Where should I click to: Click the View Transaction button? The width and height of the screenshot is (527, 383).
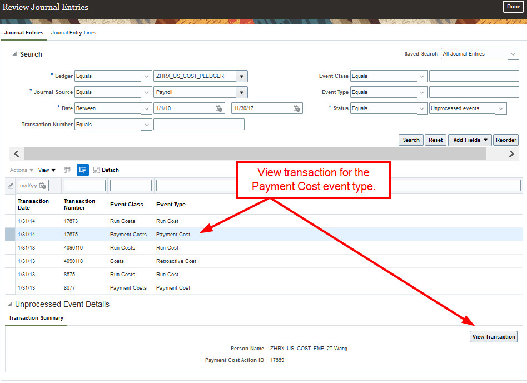click(x=494, y=337)
